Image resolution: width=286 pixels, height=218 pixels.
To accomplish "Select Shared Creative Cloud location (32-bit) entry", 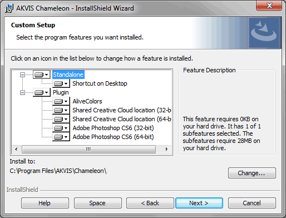I will [x=122, y=110].
